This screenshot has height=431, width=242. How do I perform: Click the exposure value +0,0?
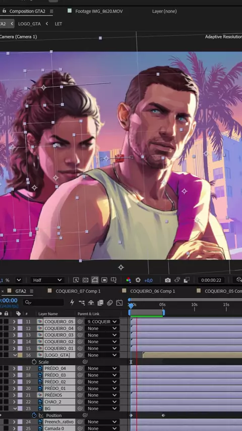click(x=148, y=281)
